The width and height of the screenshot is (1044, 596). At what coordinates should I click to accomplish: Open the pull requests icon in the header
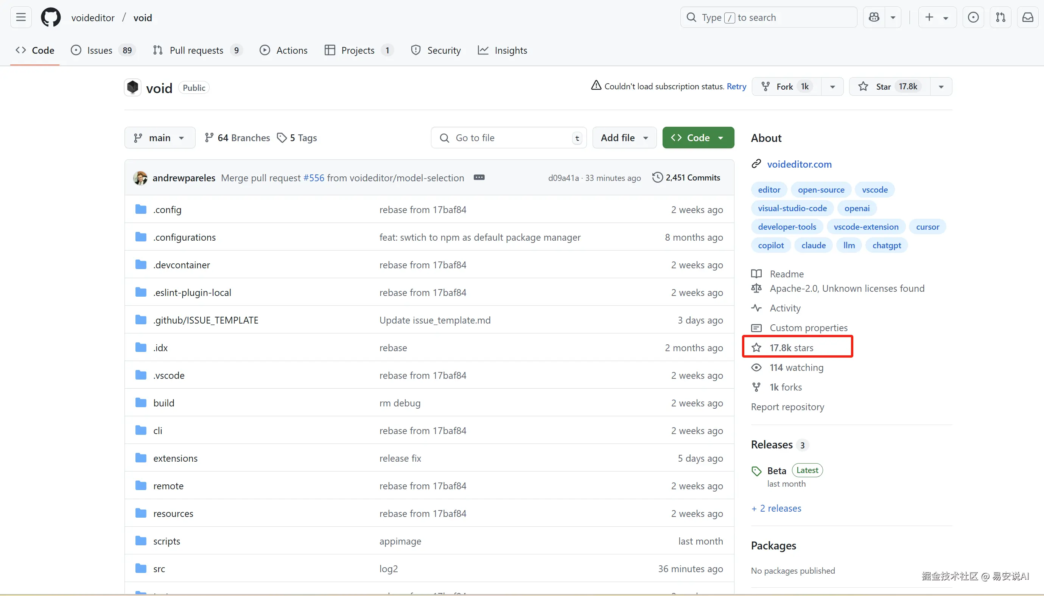click(x=1000, y=17)
